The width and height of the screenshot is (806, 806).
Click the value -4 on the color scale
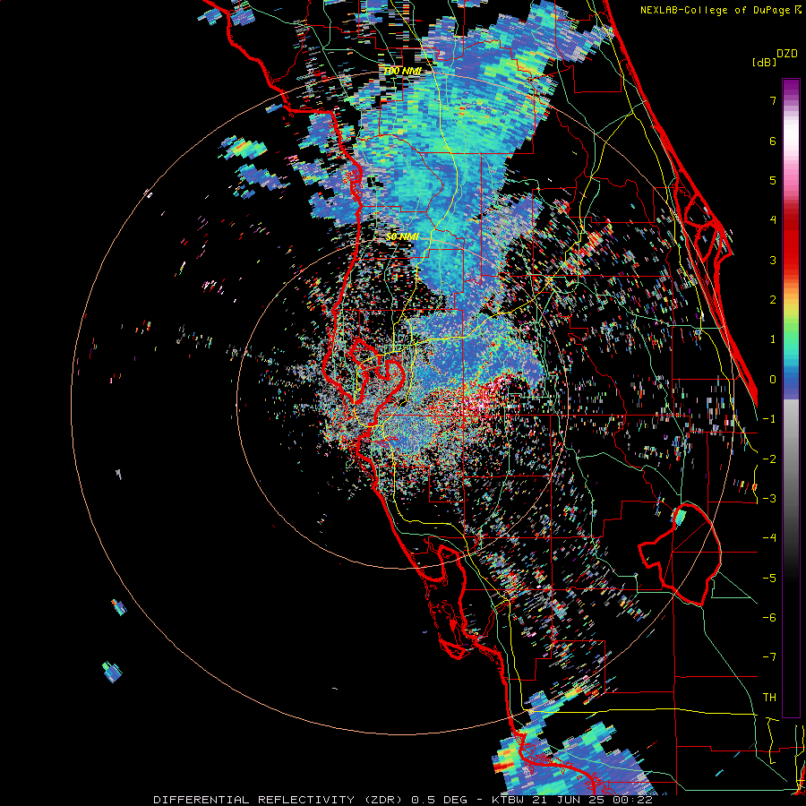[769, 538]
